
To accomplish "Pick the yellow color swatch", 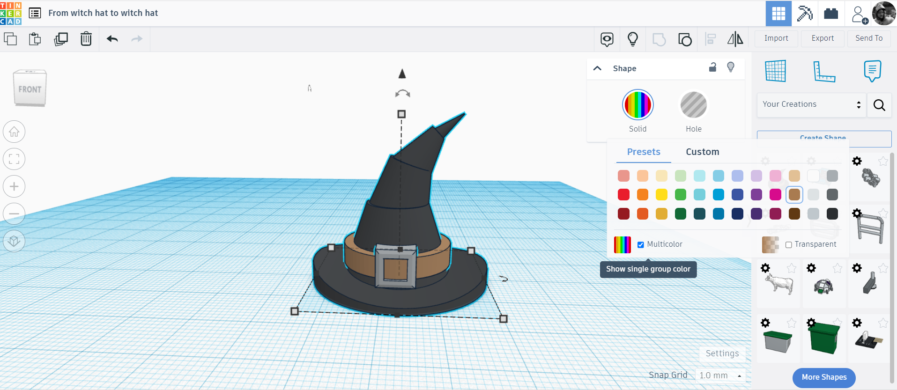I will tap(661, 195).
